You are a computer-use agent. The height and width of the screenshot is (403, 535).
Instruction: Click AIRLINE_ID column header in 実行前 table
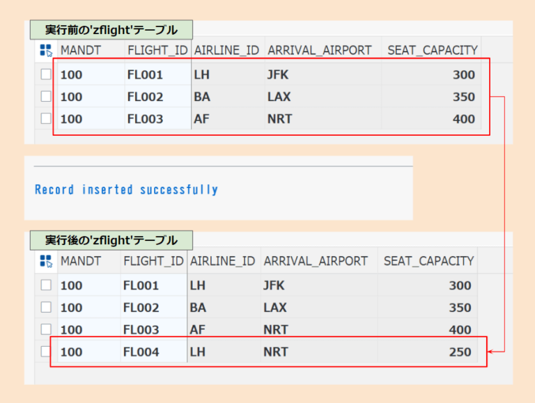[x=226, y=50]
